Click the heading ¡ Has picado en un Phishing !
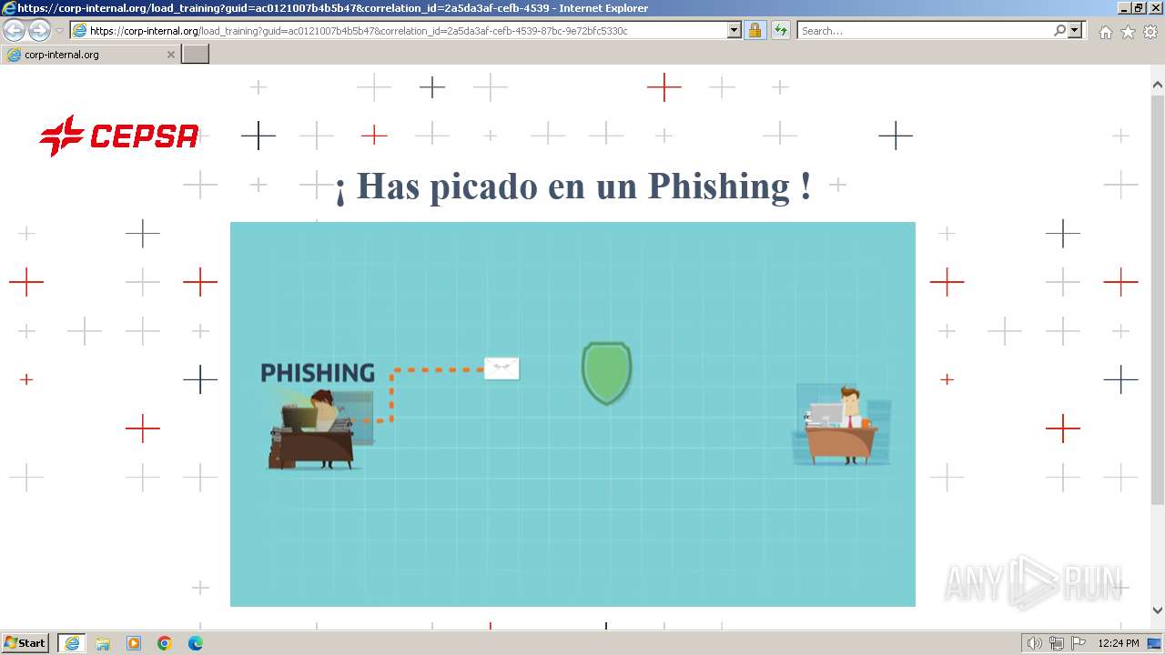The image size is (1165, 655). [572, 186]
